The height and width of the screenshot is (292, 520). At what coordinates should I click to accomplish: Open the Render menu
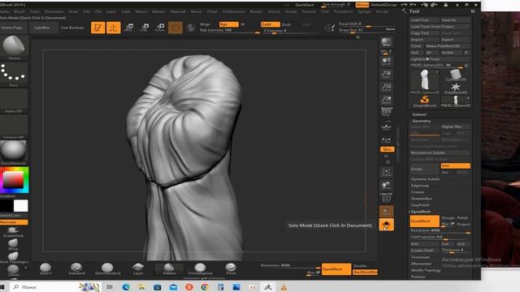256,11
